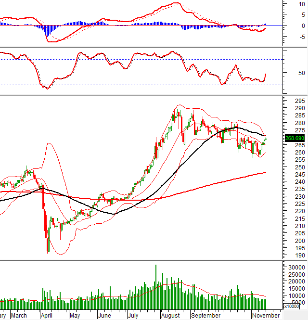Click the lower blue dashed oscillator line
Image resolution: width=308 pixels, height=320 pixels.
coord(144,85)
